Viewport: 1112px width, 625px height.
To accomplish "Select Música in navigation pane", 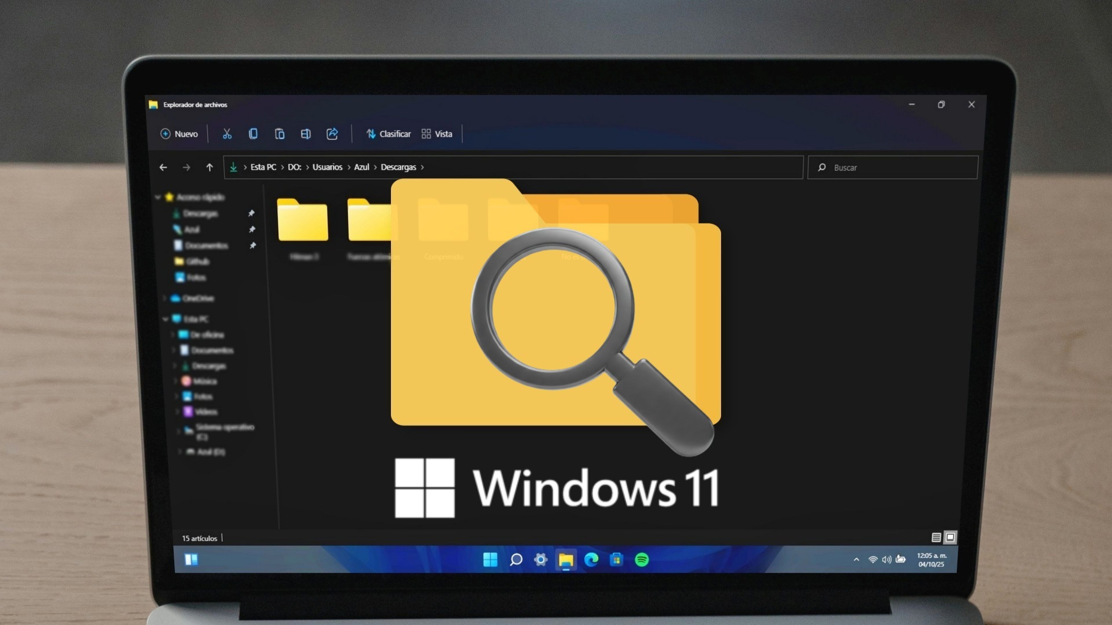I will tap(199, 381).
